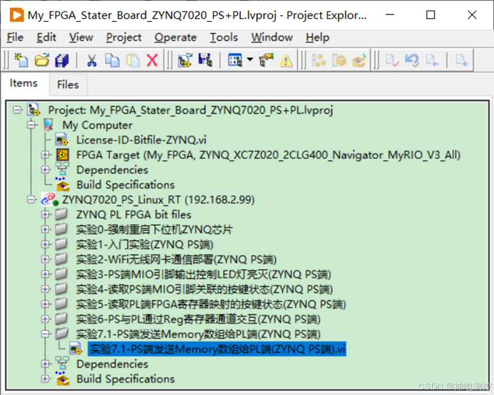The width and height of the screenshot is (494, 395).
Task: Click the grayed Check In source control icon
Action: (x=392, y=60)
